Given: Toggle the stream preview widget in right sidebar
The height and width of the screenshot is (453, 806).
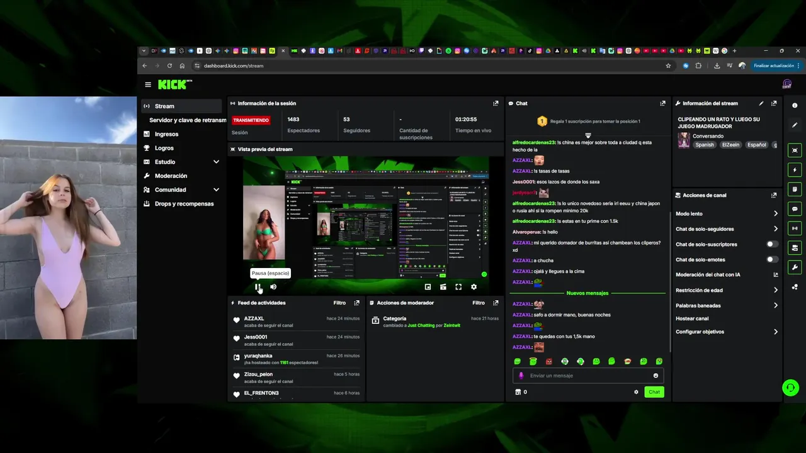Looking at the screenshot, I should (x=795, y=150).
